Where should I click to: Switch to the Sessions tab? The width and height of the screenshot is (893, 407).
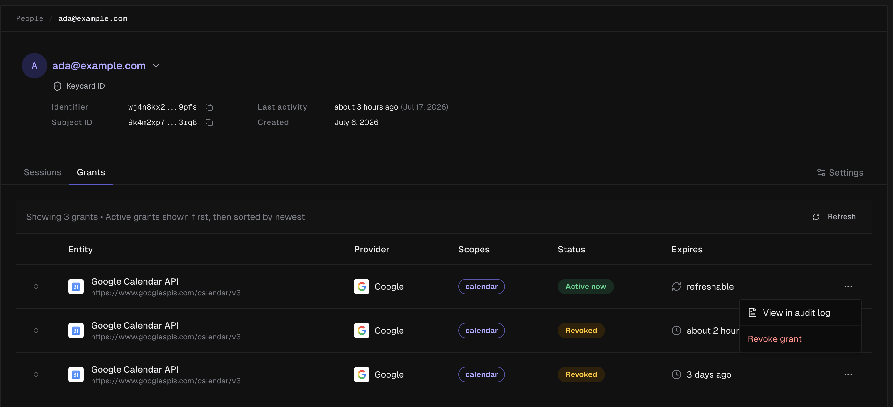pyautogui.click(x=42, y=172)
